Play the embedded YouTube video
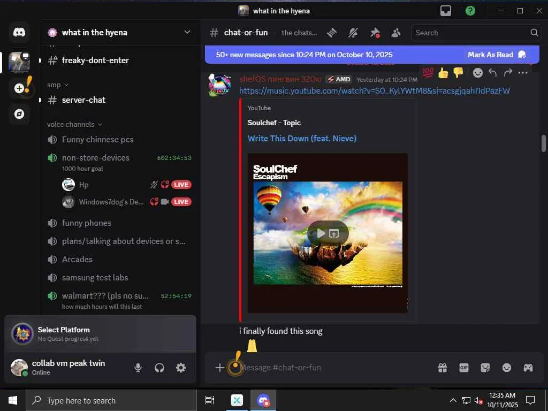Screen dimensions: 548x411 click(321, 233)
